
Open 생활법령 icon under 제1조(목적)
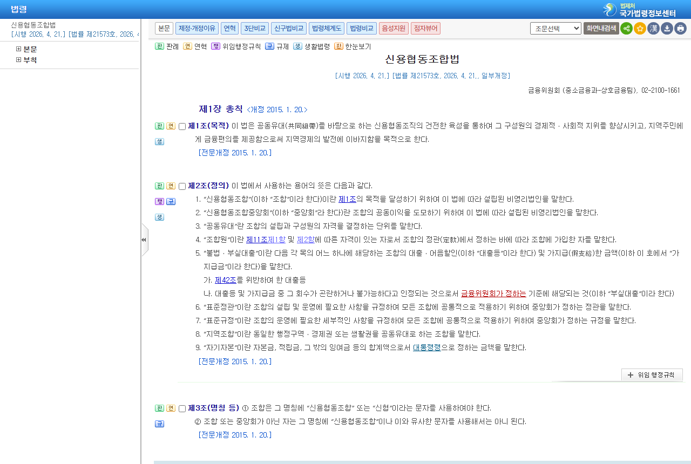tap(159, 142)
